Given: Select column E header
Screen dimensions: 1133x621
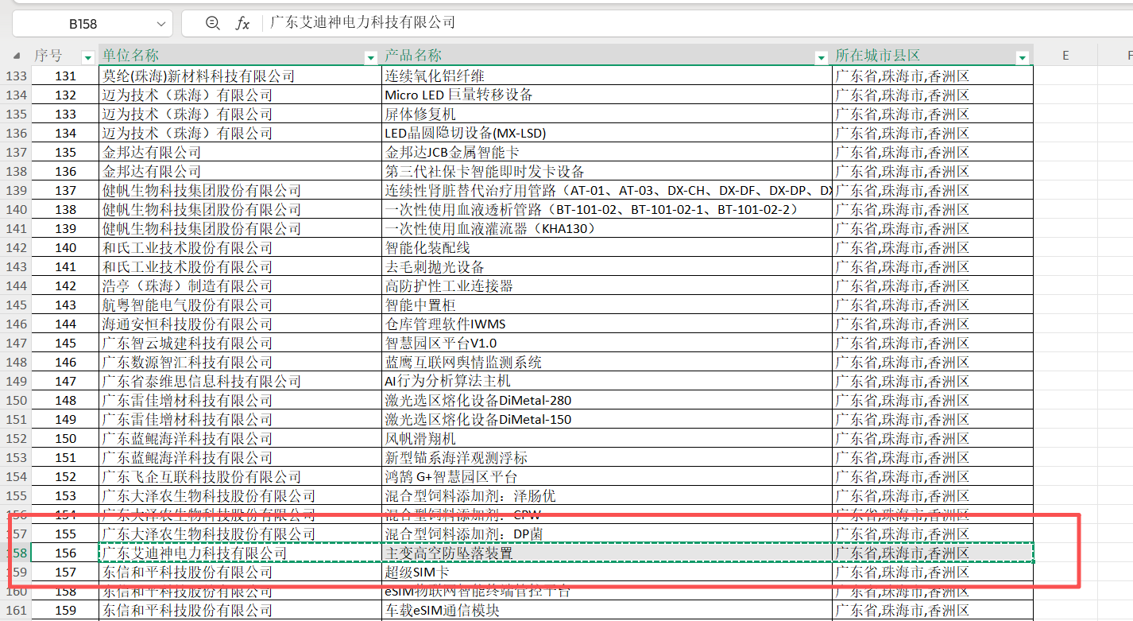Looking at the screenshot, I should [x=1065, y=55].
